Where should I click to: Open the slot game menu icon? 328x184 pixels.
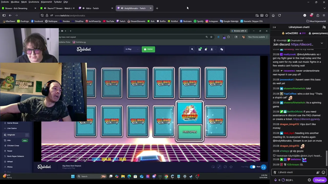(82, 159)
